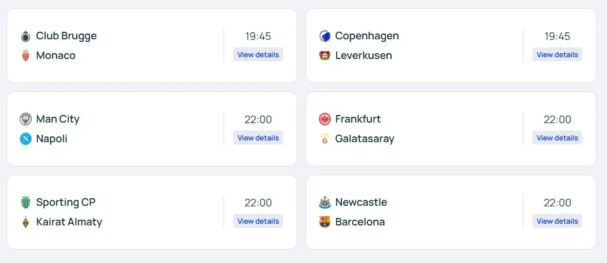Click the Kairat Almaty crest
Image resolution: width=607 pixels, height=263 pixels.
point(25,223)
